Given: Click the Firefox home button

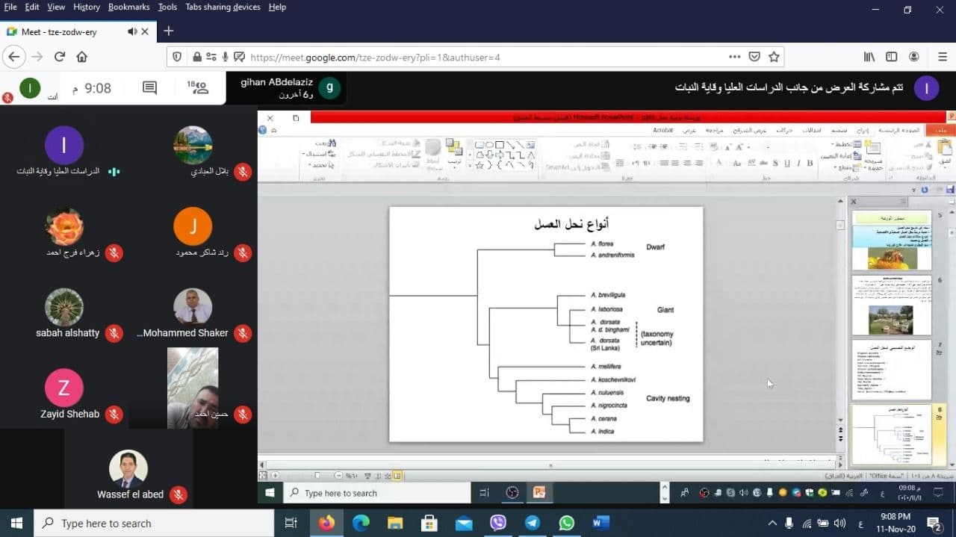Looking at the screenshot, I should click(x=82, y=57).
